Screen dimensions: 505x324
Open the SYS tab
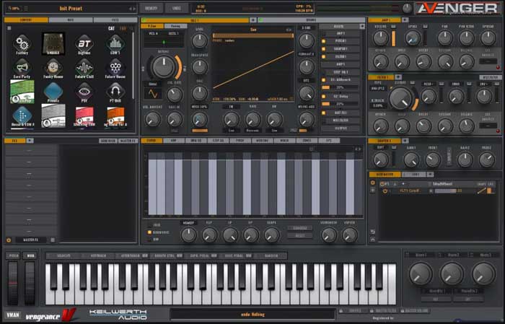[329, 141]
